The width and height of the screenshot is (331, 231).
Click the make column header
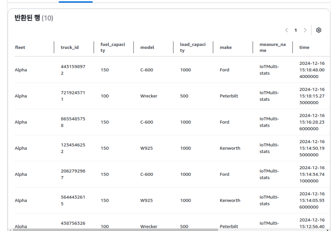[x=225, y=47]
